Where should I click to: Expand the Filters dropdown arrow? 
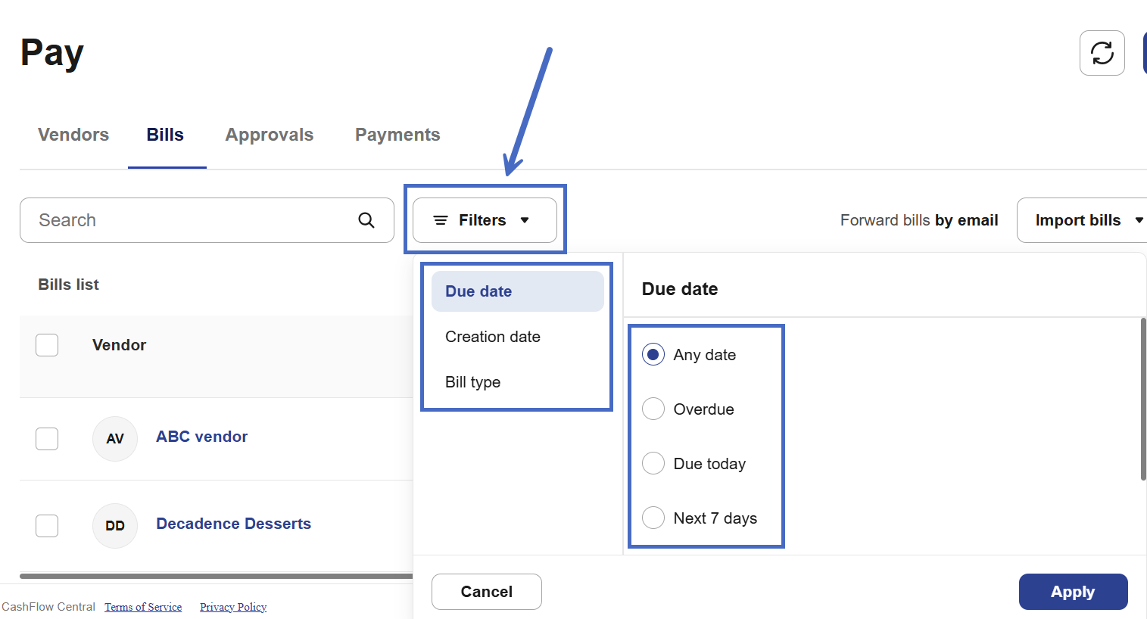(x=525, y=220)
